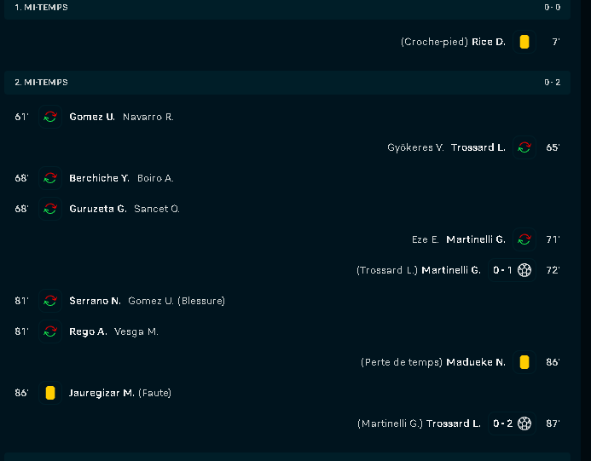
Task: Click the substitution icon at 65' Trossard L.
Action: (524, 147)
